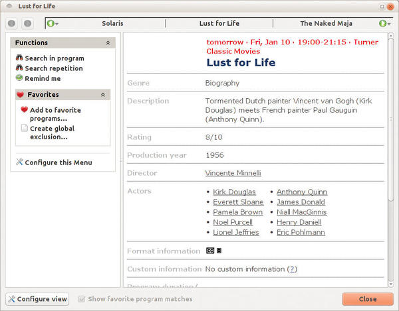This screenshot has width=399, height=311.
Task: Go to The Naked Maja tab
Action: pos(326,24)
